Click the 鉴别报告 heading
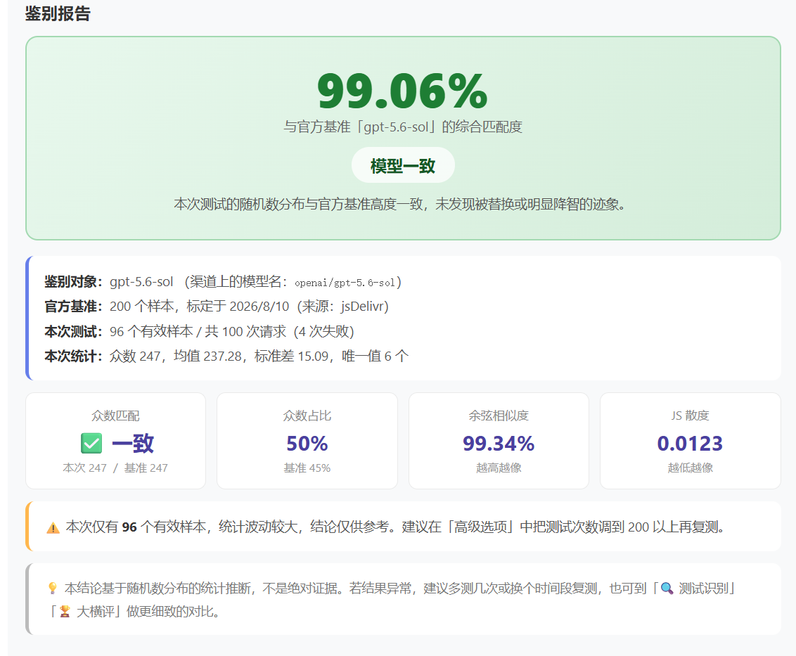This screenshot has height=656, width=796. (x=58, y=13)
